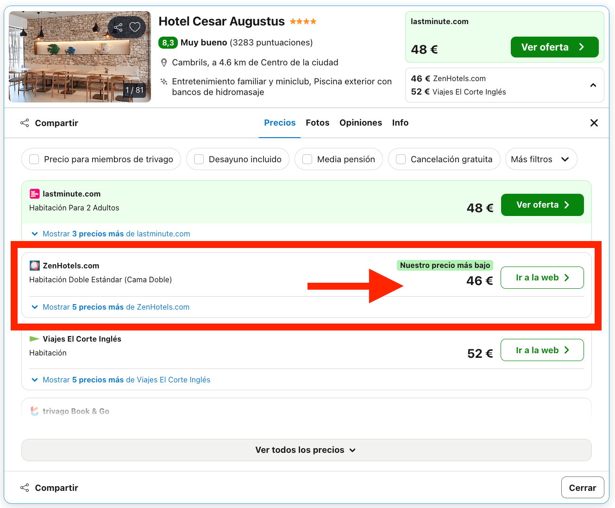Click the share icon on hotel photo
The height and width of the screenshot is (508, 615).
[x=118, y=27]
